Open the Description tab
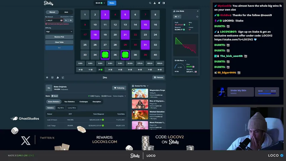 tap(97, 102)
